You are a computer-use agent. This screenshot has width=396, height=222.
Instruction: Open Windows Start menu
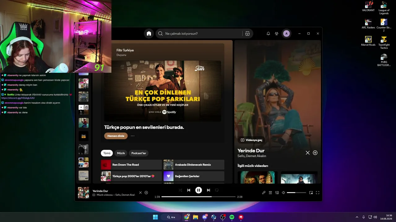(x=155, y=217)
